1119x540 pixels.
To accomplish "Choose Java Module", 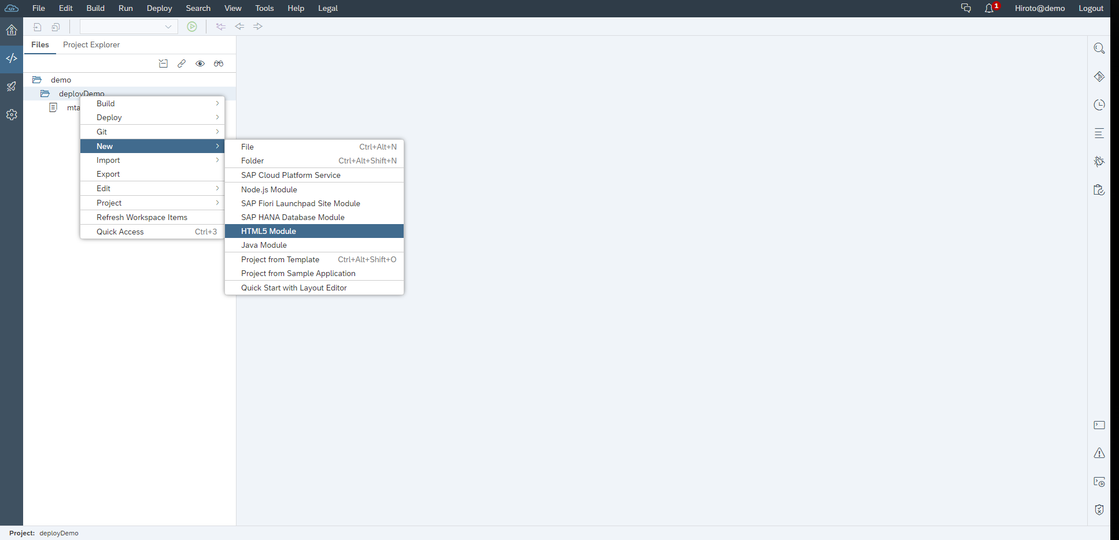I will pyautogui.click(x=314, y=245).
